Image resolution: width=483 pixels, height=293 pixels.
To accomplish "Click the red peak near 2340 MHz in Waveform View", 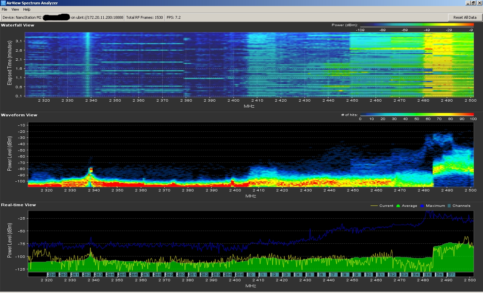I will point(90,170).
